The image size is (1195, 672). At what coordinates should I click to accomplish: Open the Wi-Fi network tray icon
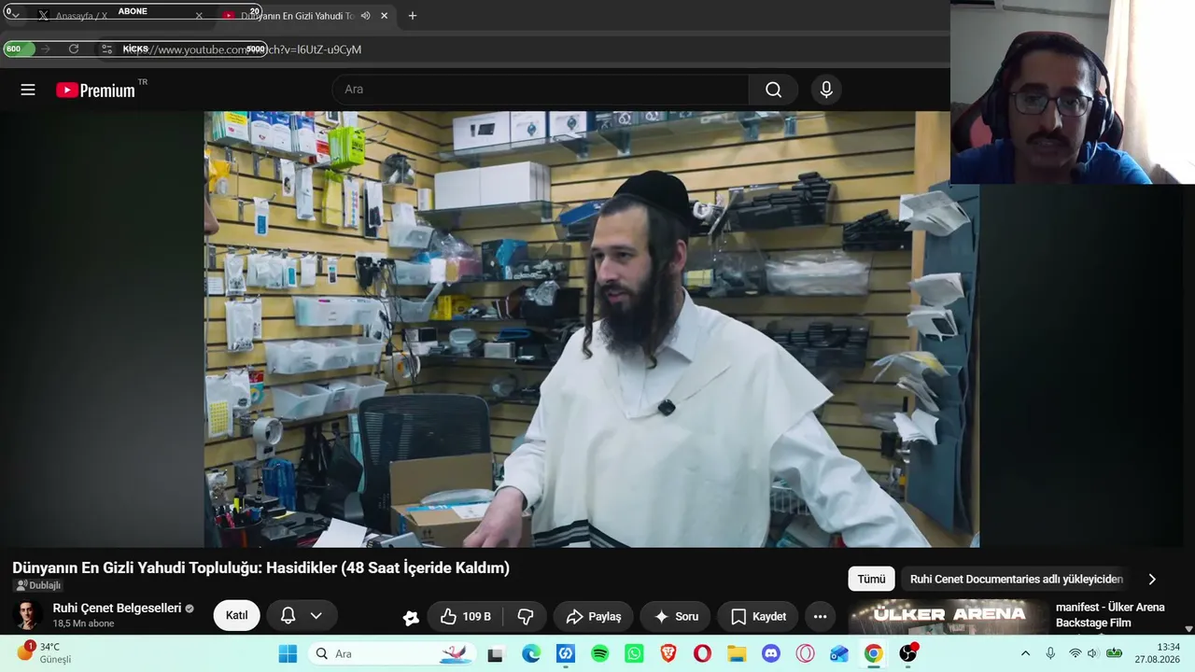click(x=1075, y=654)
